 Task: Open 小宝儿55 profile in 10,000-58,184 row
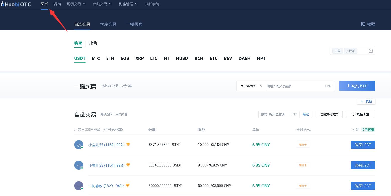click(107, 145)
